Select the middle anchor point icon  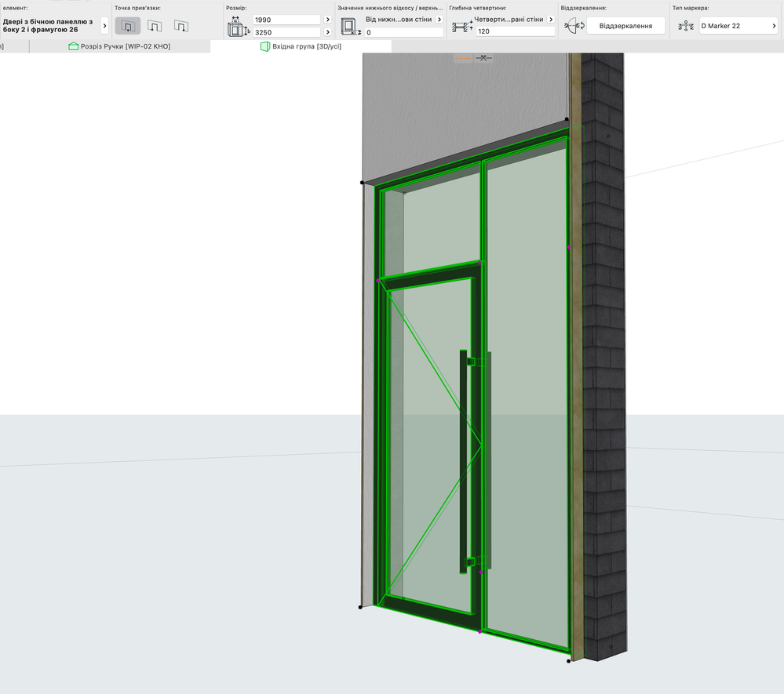click(155, 26)
